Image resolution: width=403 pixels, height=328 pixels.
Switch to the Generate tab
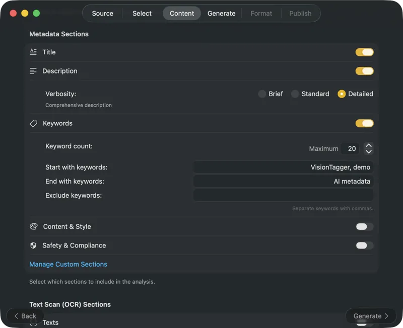[221, 14]
